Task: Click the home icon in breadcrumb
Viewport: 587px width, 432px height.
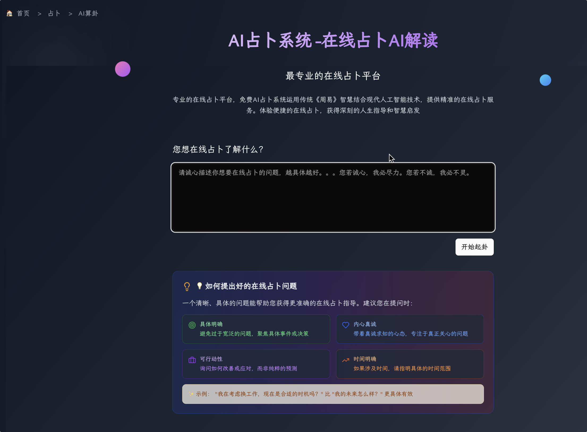Action: tap(10, 13)
